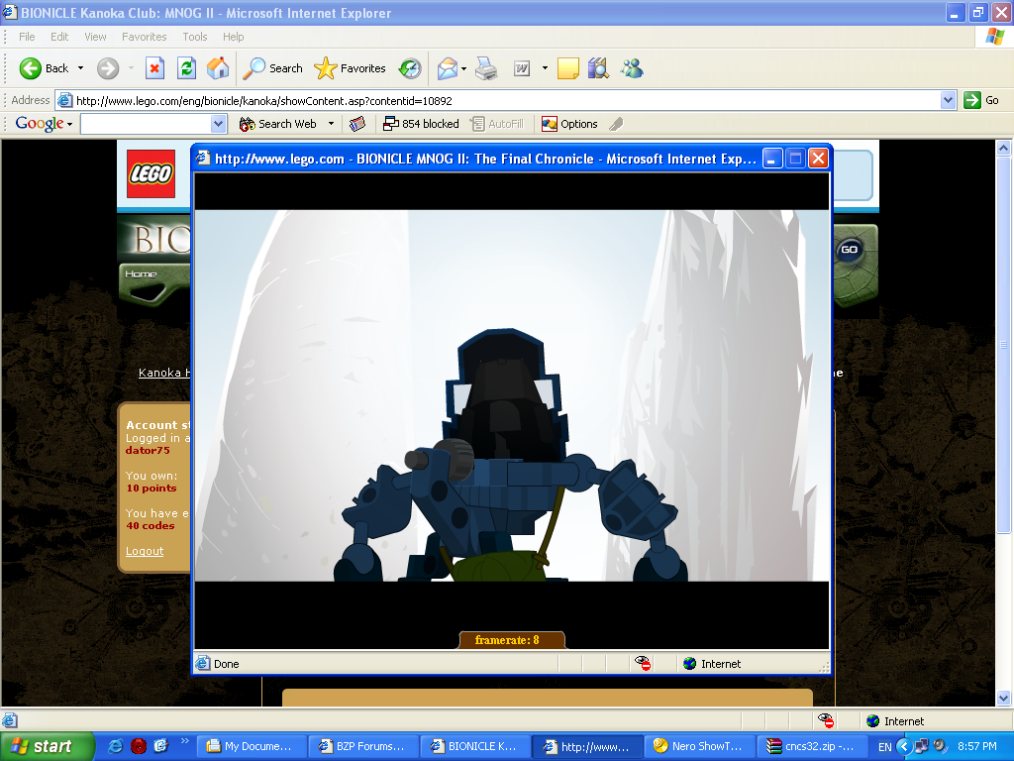Screen dimensions: 1014x761
Task: Expand hidden tray icons arrow
Action: pyautogui.click(x=905, y=747)
